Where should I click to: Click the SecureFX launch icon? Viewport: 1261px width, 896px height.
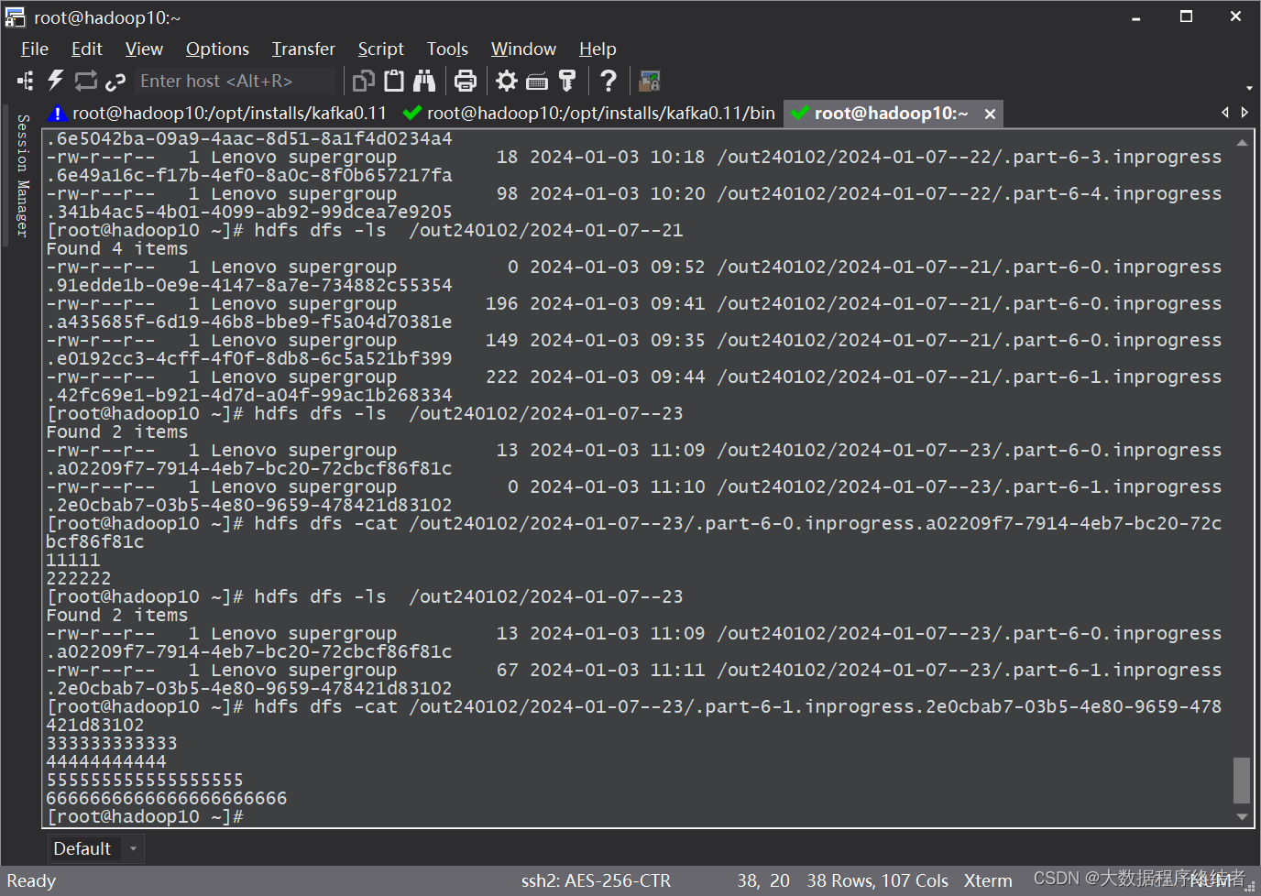pos(650,81)
